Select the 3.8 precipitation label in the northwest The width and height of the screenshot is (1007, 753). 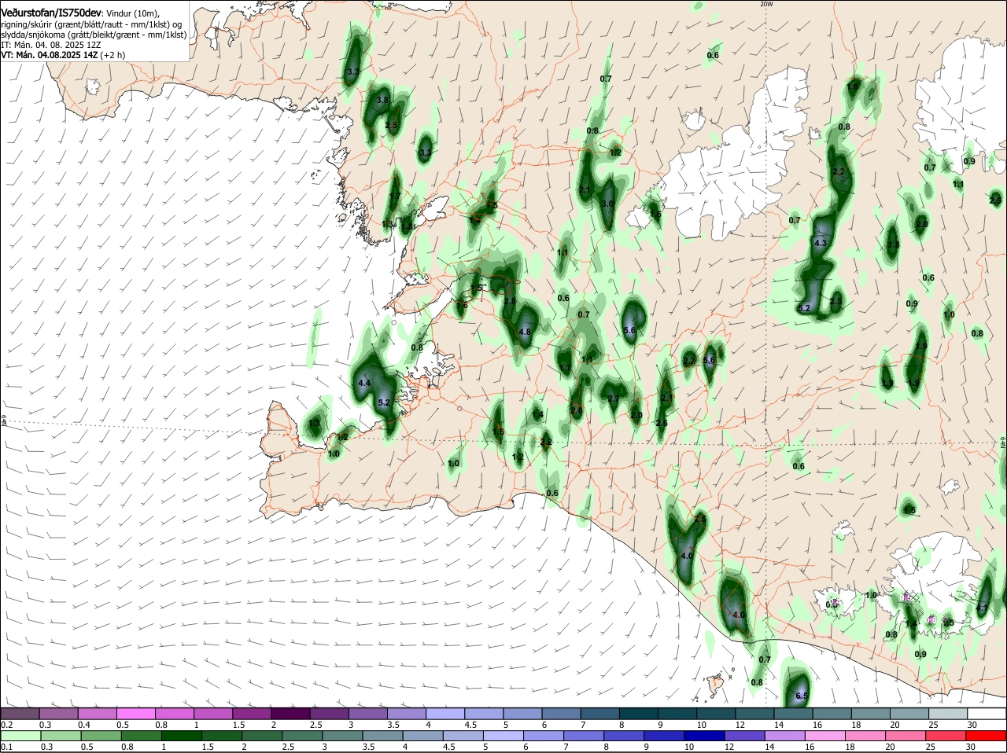(383, 100)
